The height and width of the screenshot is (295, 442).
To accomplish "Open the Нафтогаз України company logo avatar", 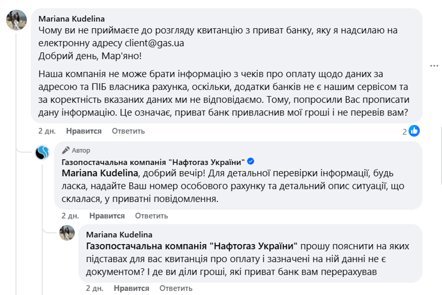I will pos(42,153).
